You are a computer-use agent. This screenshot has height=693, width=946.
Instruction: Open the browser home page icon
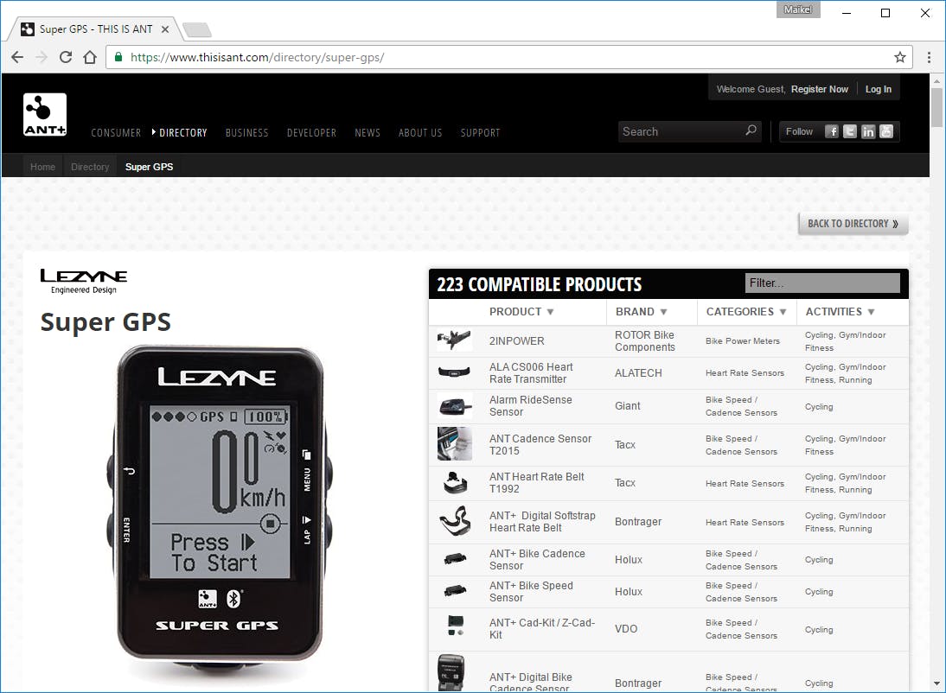coord(90,57)
